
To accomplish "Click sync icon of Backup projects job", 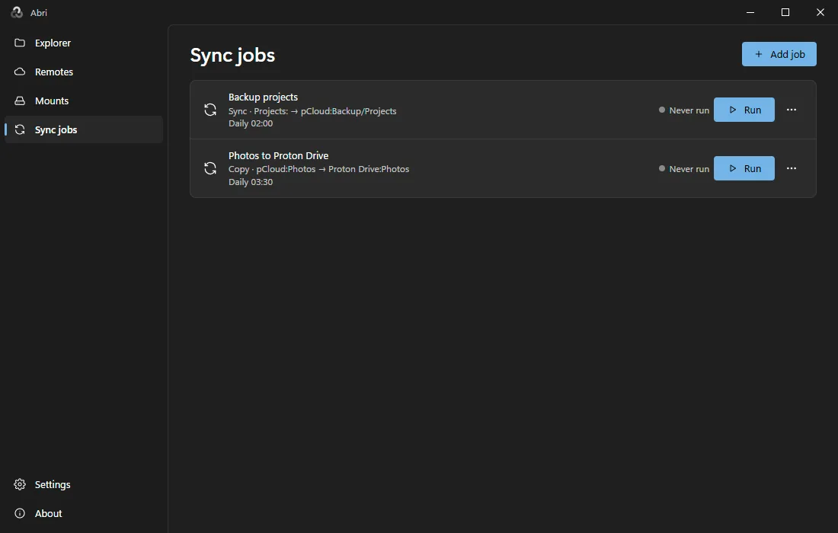I will (x=210, y=110).
